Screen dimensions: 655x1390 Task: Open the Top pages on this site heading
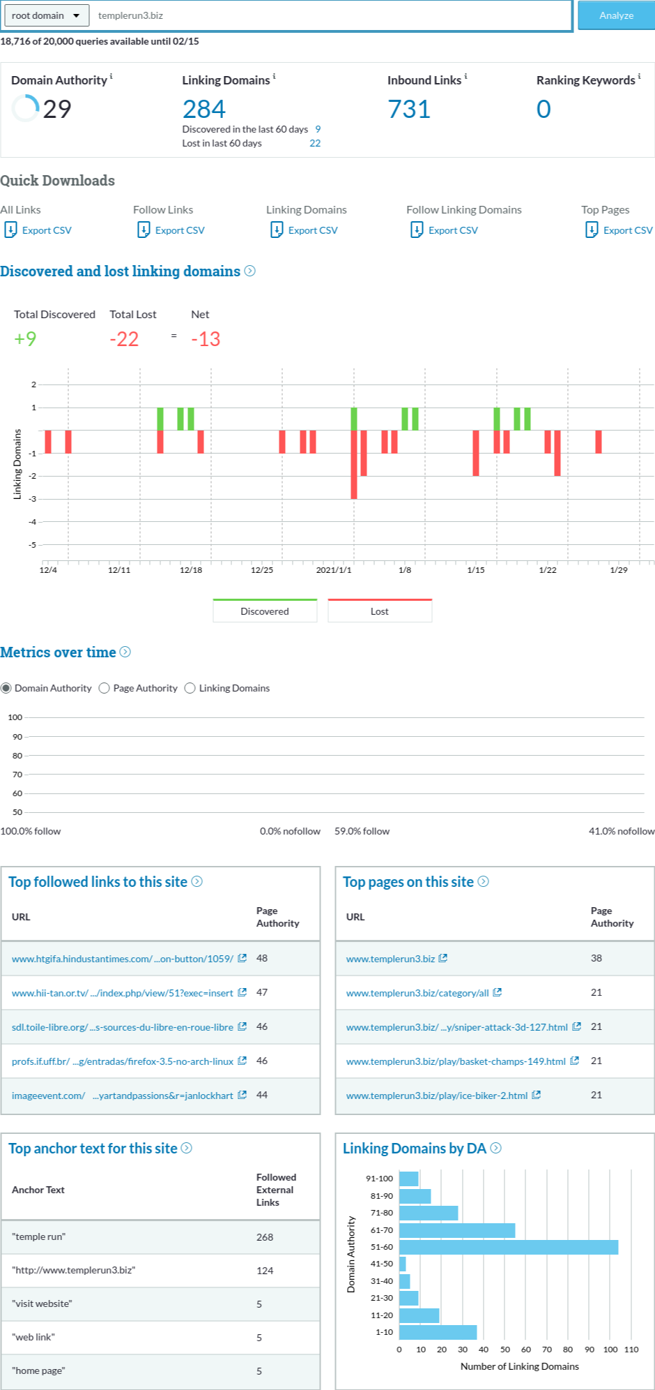408,882
